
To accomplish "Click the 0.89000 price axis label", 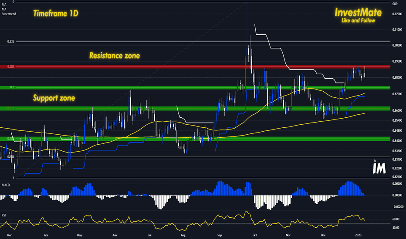I will pos(397,62).
